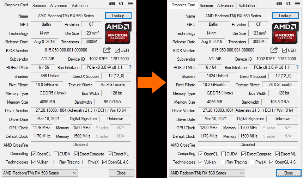Toggle CUDA checkbox in right window

tap(223, 154)
